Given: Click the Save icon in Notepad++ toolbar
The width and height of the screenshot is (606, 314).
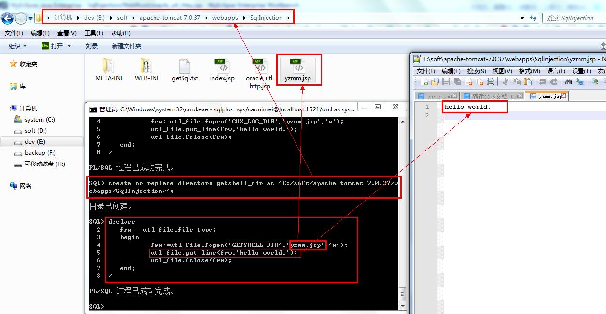Looking at the screenshot, I should click(446, 82).
